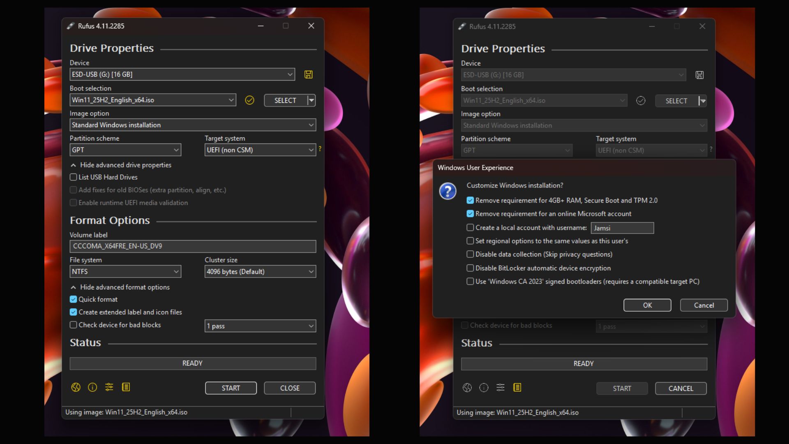
Task: Enable Disable BitLocker automatic device encryption
Action: [x=470, y=268]
